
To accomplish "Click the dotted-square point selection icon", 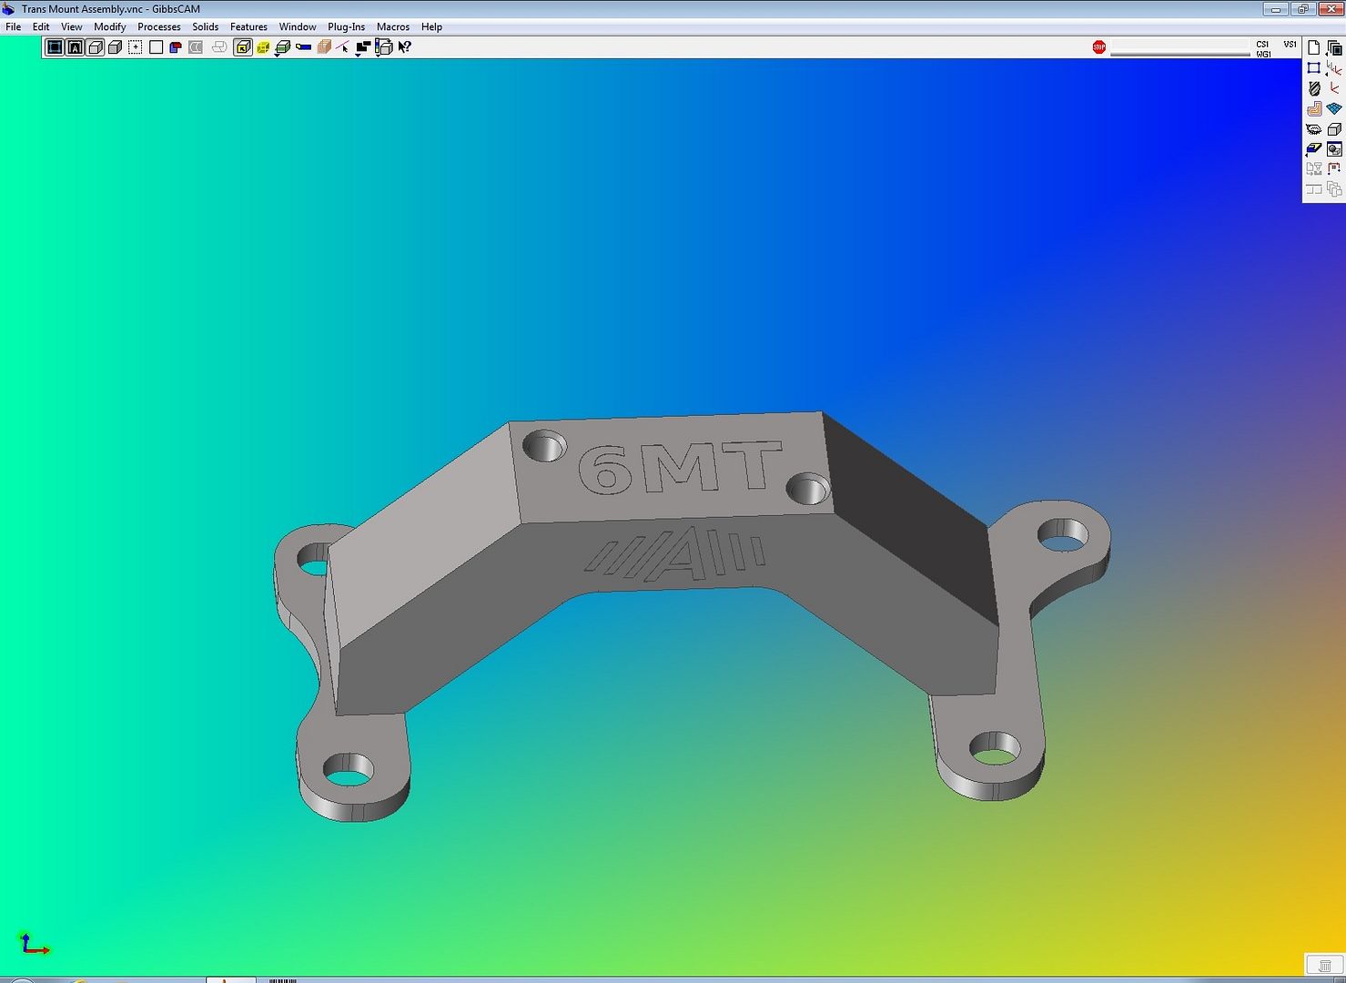I will (135, 47).
